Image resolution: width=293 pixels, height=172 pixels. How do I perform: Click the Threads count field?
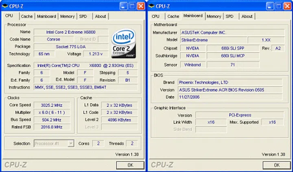(132, 144)
